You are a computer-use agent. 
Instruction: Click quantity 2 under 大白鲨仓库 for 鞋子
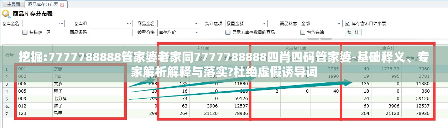pyautogui.click(x=277, y=91)
